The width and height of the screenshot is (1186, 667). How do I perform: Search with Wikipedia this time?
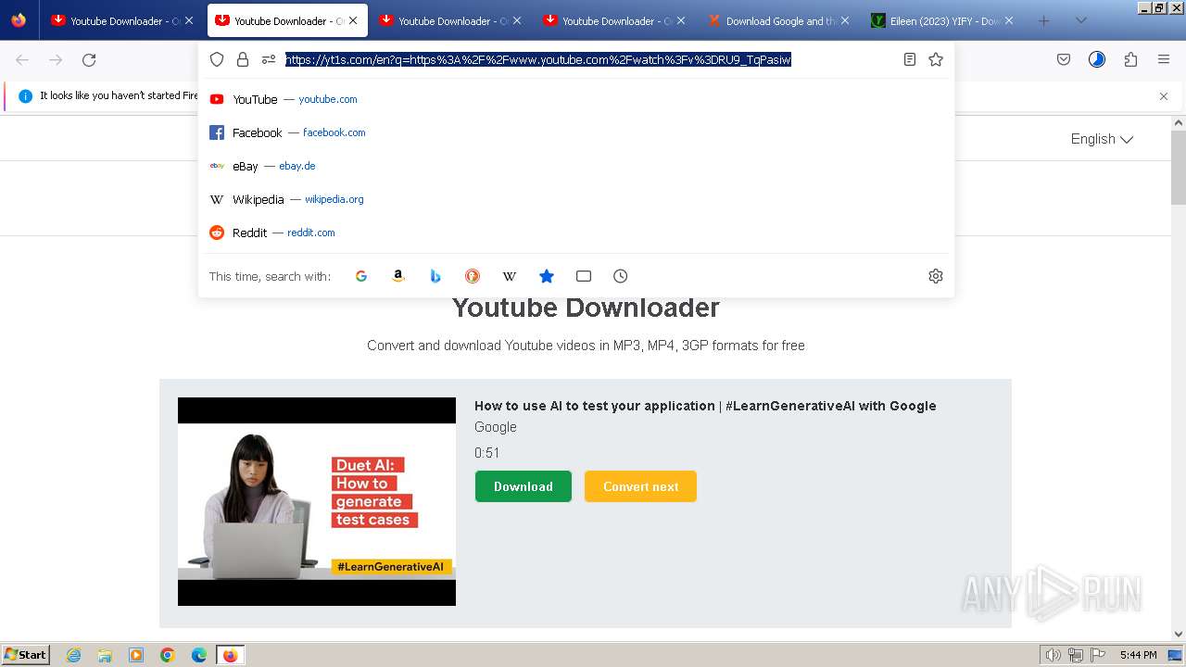(x=510, y=276)
